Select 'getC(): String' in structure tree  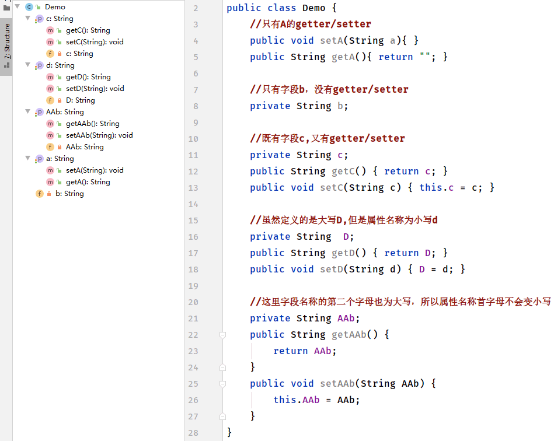88,30
